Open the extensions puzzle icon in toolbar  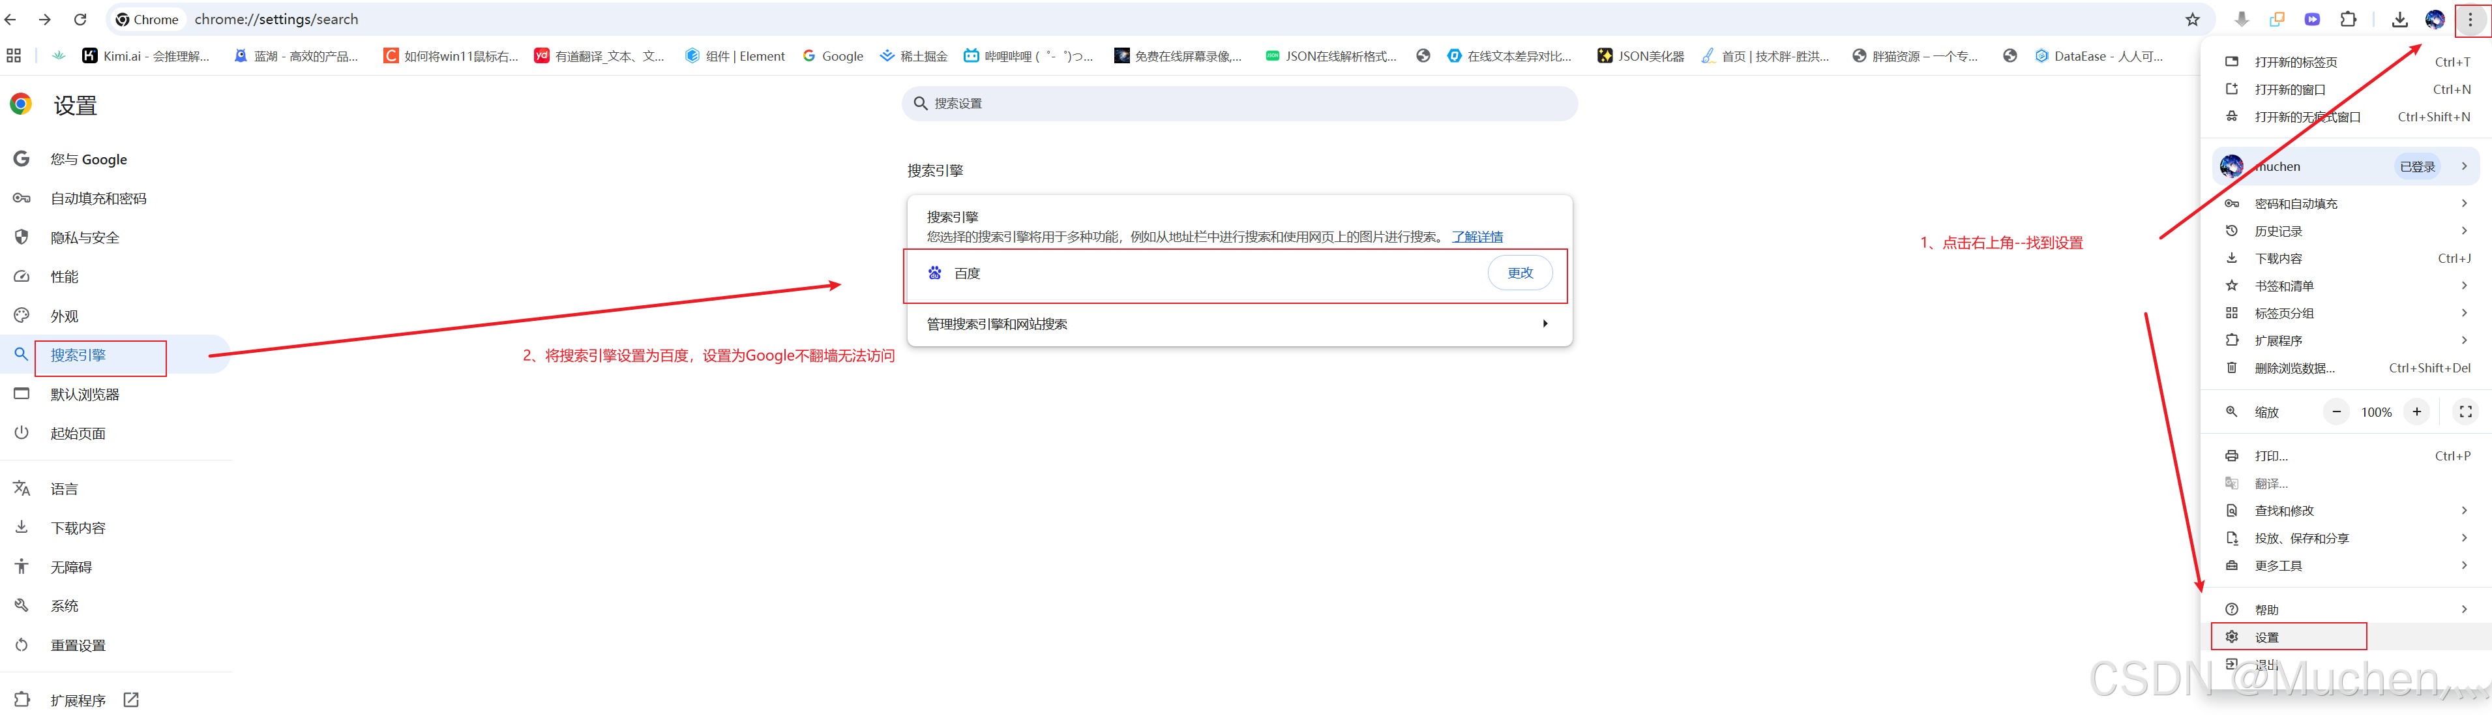pyautogui.click(x=2348, y=20)
